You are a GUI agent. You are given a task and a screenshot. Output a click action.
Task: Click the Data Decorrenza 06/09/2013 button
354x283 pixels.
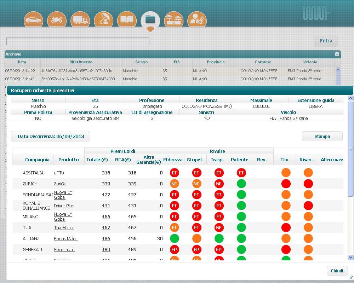[x=51, y=136]
